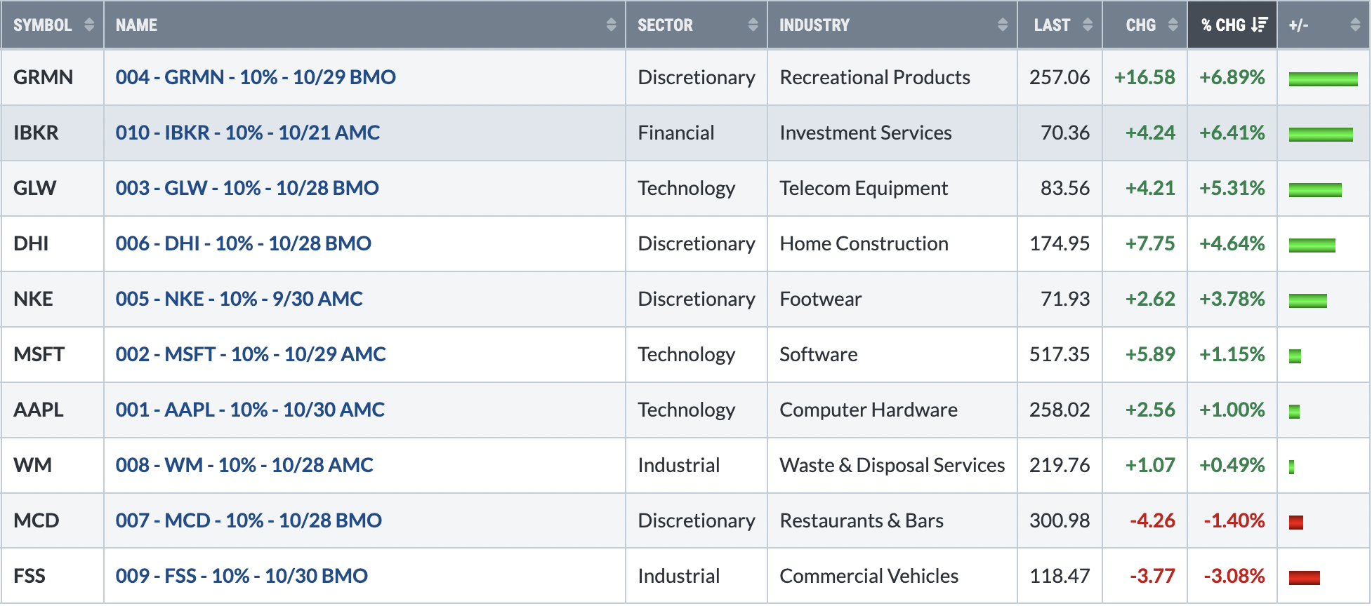Open the 002 - MSFT - 10% link
Image resolution: width=1372 pixels, height=606 pixels.
click(251, 354)
